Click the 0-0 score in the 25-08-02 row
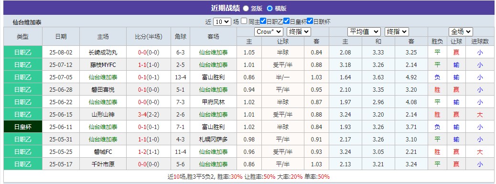Image resolution: width=496 pixels, height=184 pixels. [142, 53]
